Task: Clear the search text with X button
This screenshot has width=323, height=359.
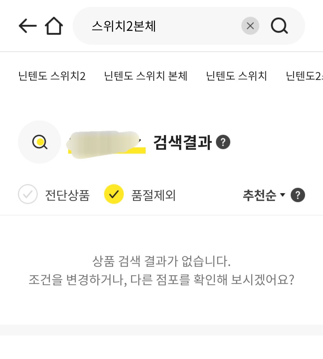Action: pos(250,26)
